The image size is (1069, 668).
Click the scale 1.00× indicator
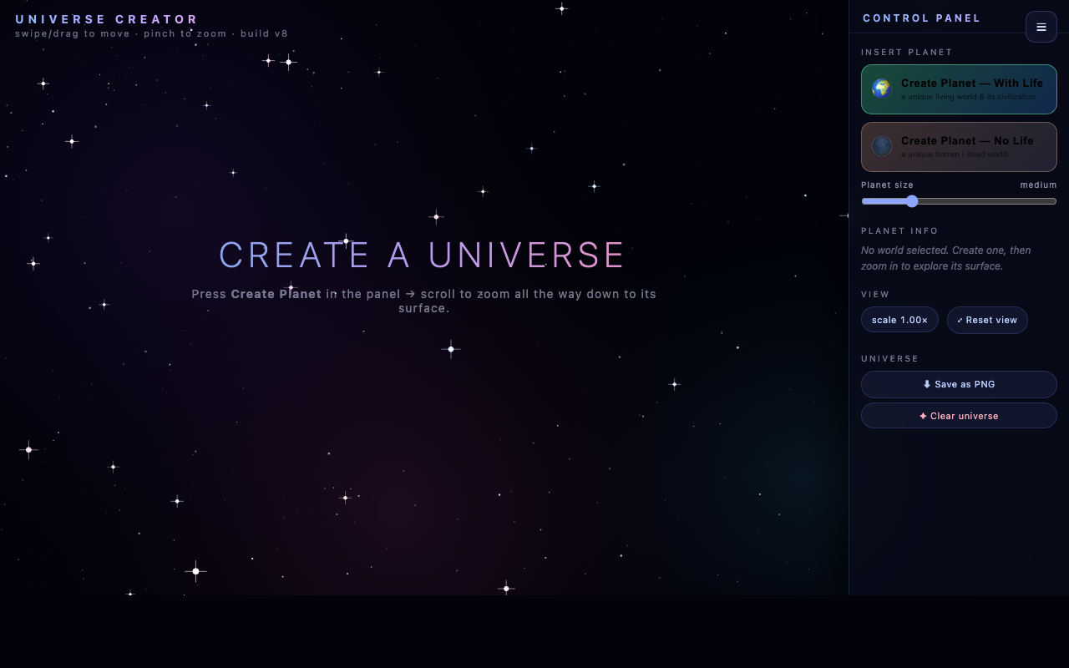(x=899, y=320)
